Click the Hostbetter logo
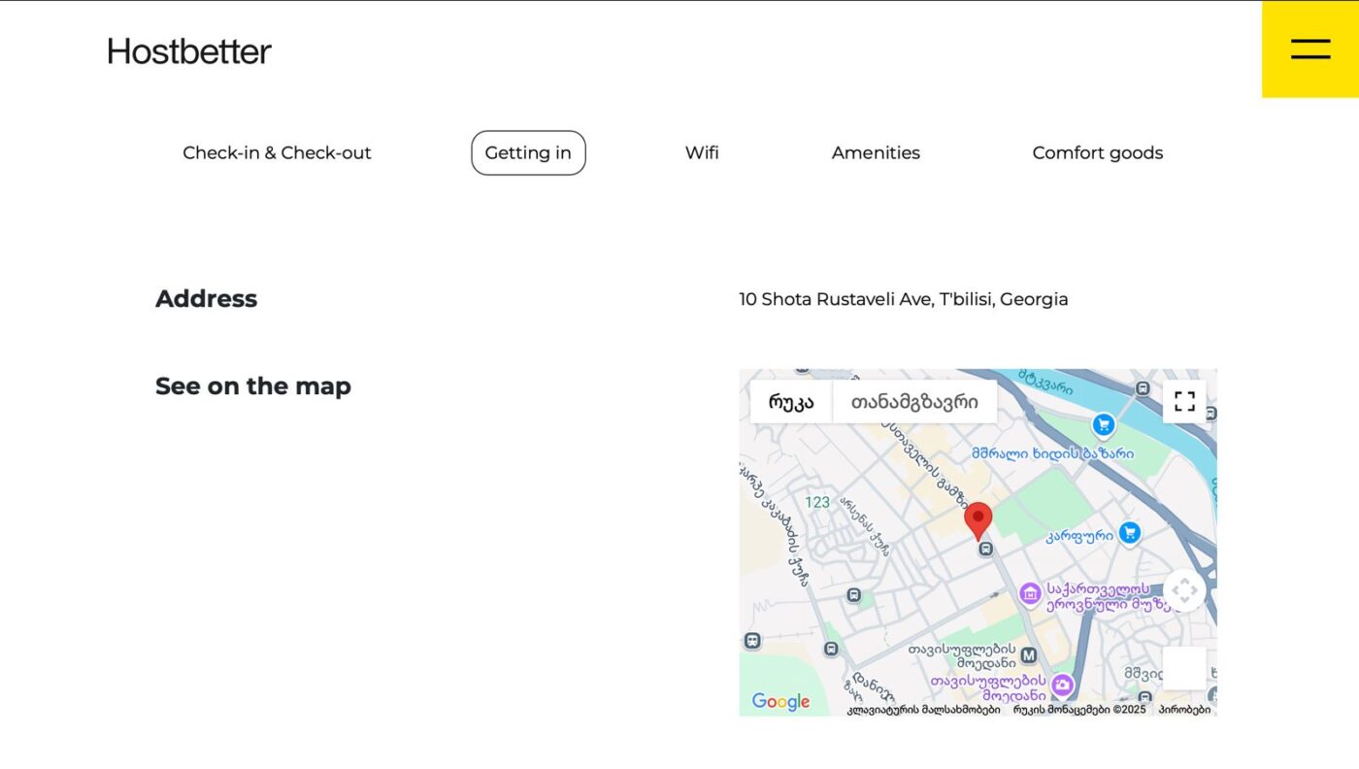Image resolution: width=1359 pixels, height=769 pixels. point(188,51)
